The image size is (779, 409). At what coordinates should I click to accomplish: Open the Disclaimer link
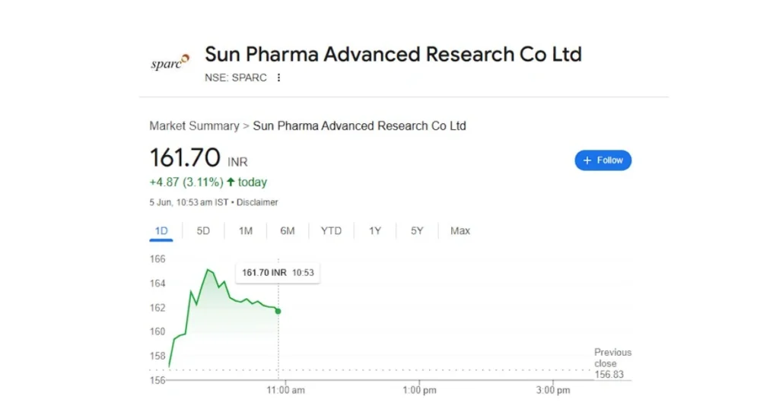(257, 202)
